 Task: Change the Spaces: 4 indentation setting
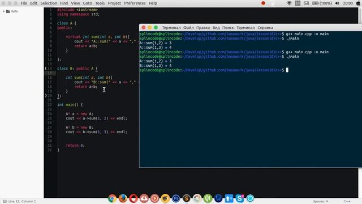click(x=320, y=202)
